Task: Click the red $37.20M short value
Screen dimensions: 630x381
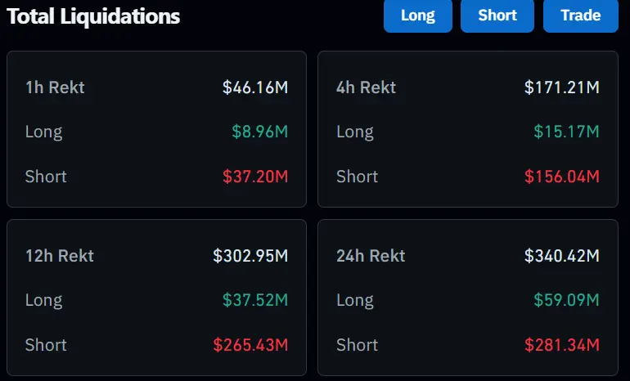Action: 255,177
